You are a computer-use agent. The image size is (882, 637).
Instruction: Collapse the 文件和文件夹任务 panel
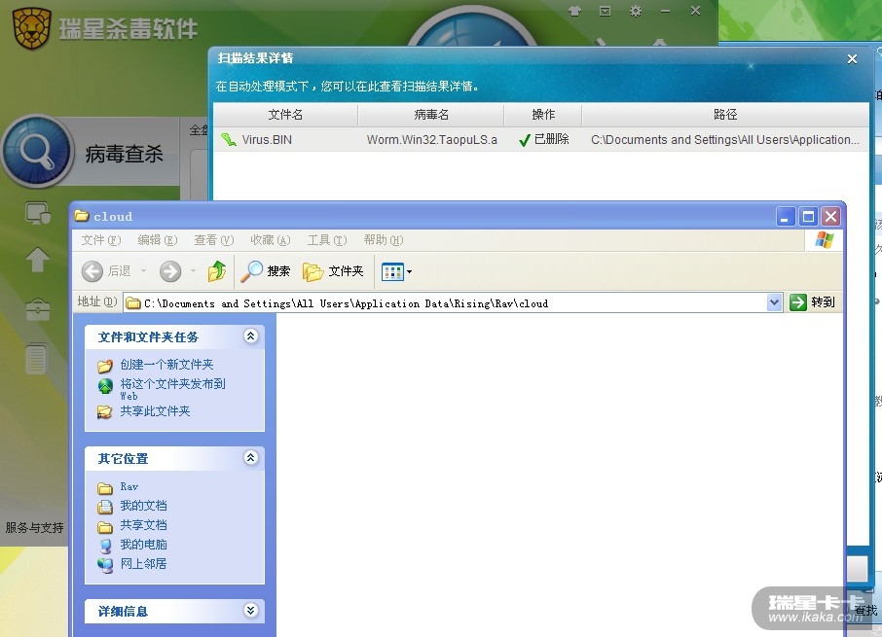251,336
